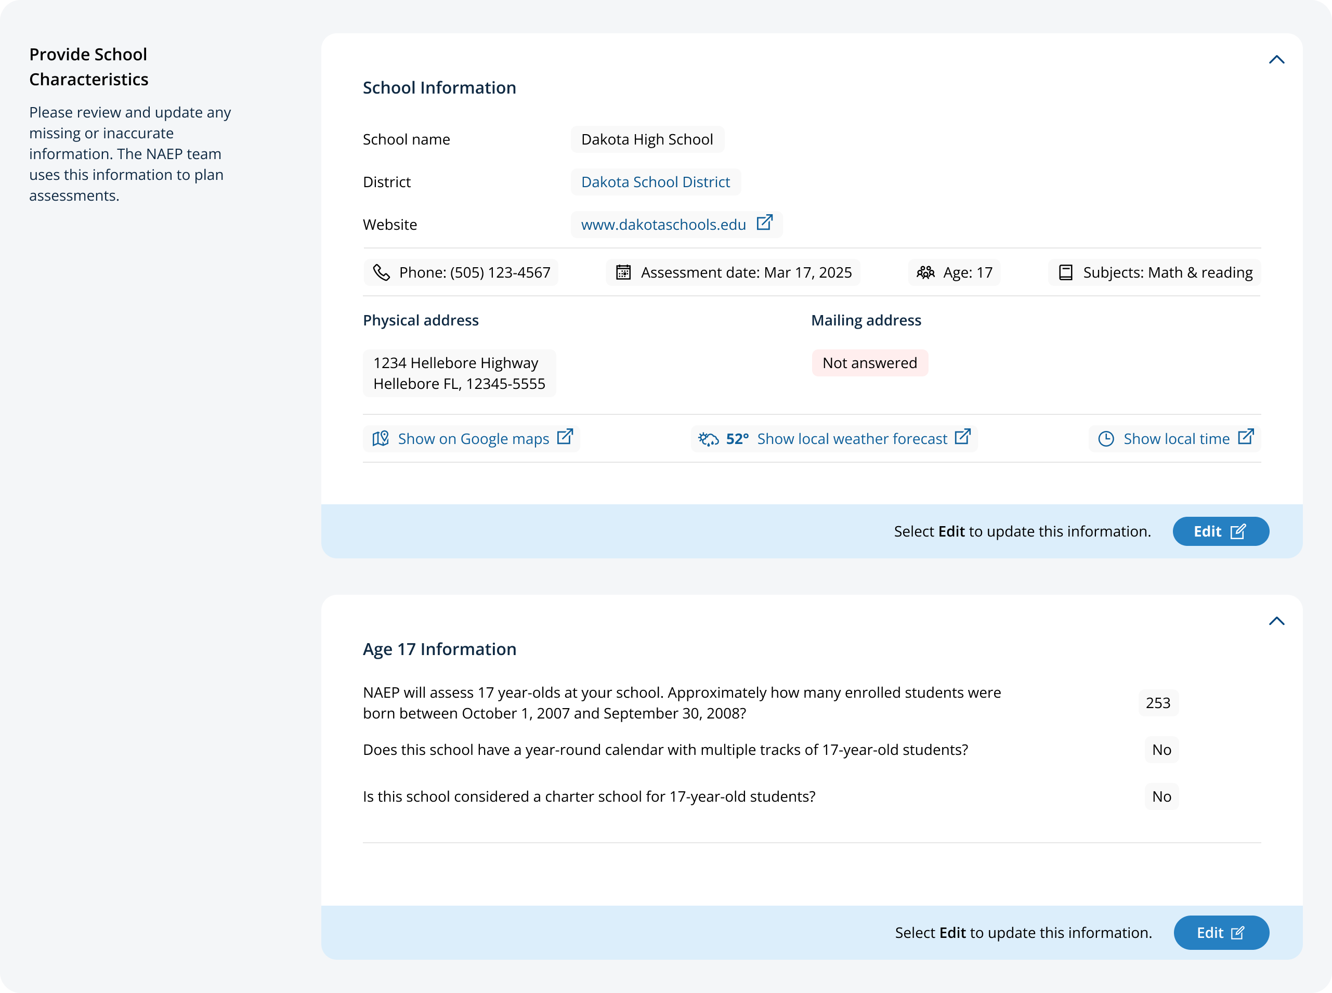Open Show on Google maps link
Image resolution: width=1332 pixels, height=993 pixels.
tap(473, 439)
